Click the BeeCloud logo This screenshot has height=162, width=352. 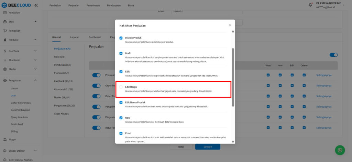pyautogui.click(x=16, y=5)
